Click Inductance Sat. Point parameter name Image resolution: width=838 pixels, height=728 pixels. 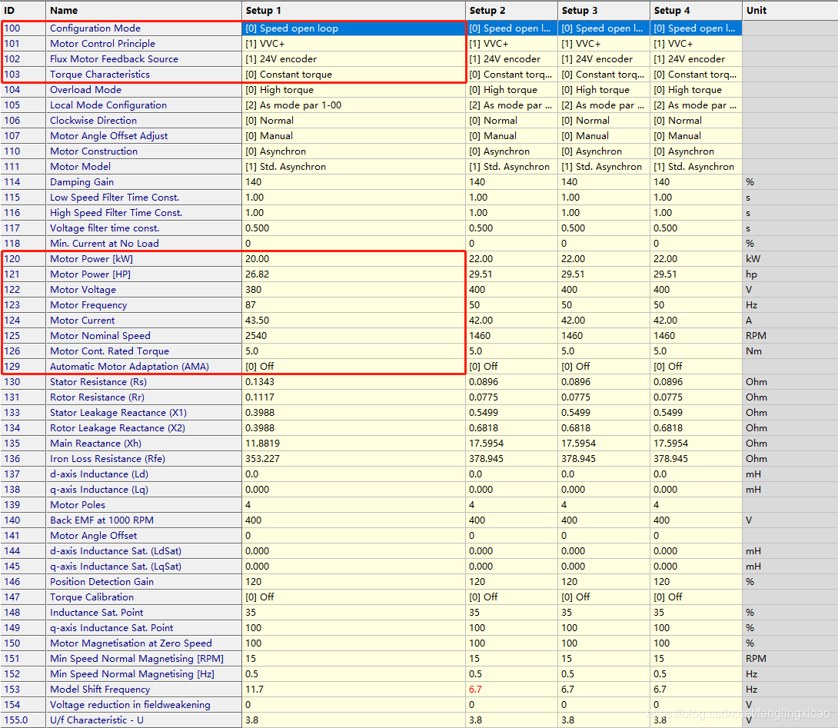pos(97,613)
